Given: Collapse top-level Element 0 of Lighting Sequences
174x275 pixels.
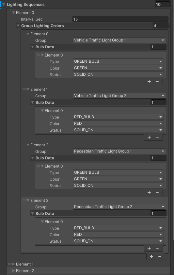Looking at the screenshot, I should (x=13, y=13).
